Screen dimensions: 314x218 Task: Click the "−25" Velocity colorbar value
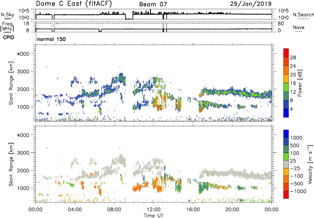pos(295,168)
